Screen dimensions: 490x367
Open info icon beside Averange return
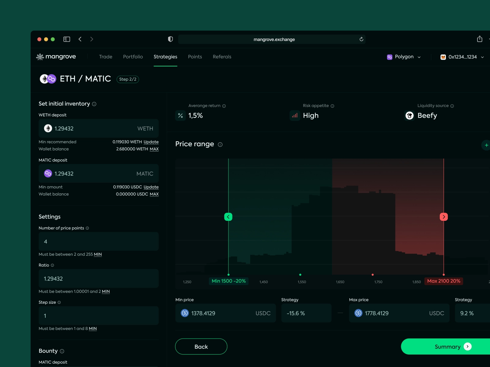tap(224, 106)
